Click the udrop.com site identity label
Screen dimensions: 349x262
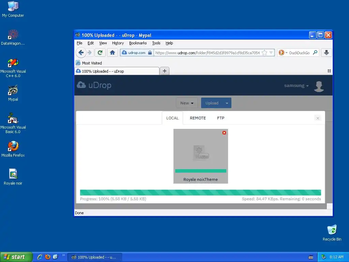tap(137, 53)
